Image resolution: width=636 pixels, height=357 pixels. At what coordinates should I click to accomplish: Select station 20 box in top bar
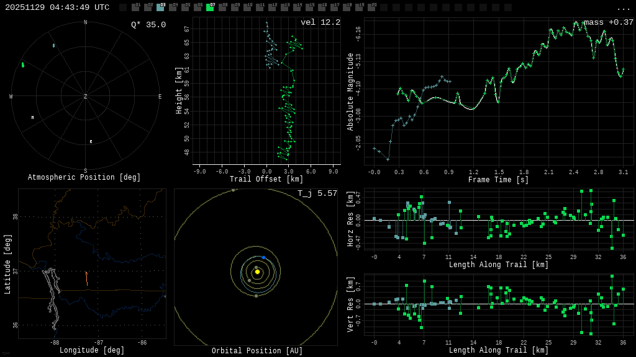[371, 7]
